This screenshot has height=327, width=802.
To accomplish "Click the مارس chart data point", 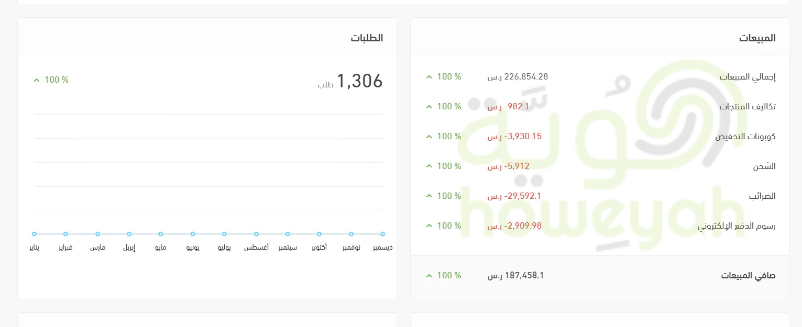I will tap(97, 234).
